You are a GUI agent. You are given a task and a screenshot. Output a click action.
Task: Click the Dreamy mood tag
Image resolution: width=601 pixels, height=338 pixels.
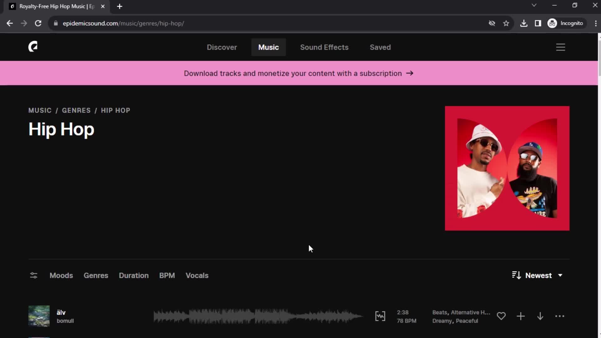(x=442, y=321)
